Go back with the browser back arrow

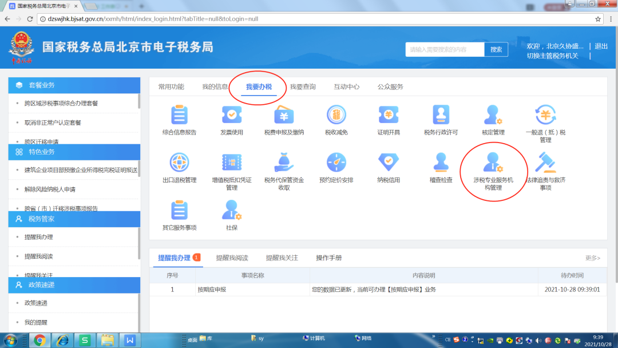point(7,19)
